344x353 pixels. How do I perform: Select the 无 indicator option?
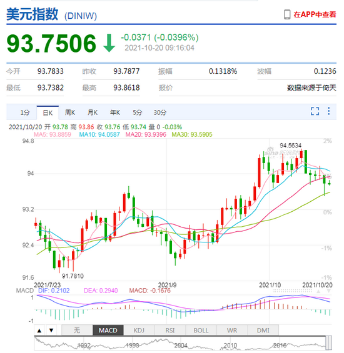tap(77, 331)
